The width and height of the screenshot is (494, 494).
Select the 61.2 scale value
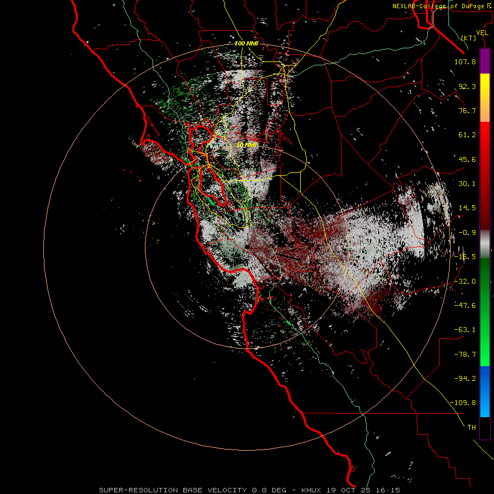click(467, 135)
